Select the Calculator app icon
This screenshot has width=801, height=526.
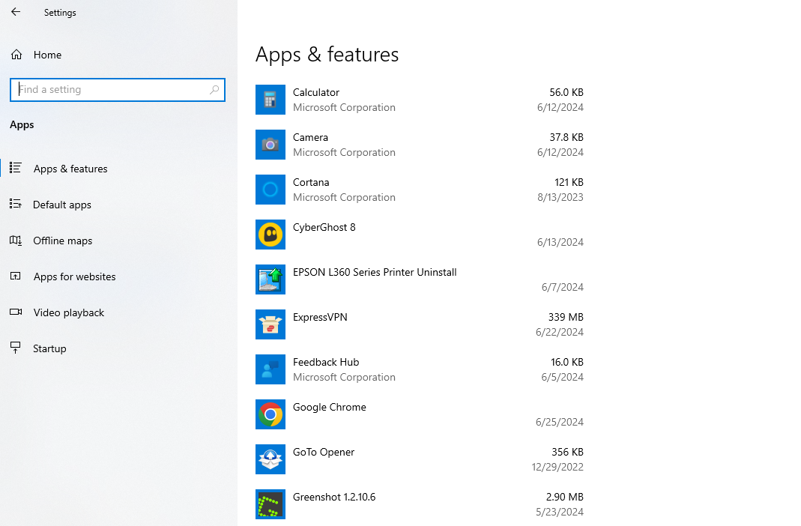[x=270, y=100]
